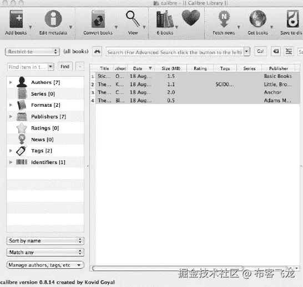Select the Little, Bro... publisher cell
This screenshot has height=287, width=303.
[x=278, y=84]
